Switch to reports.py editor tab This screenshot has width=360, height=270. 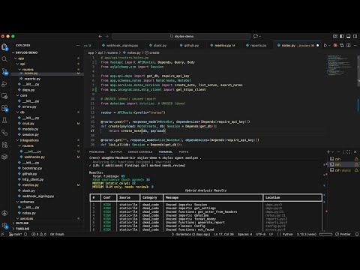256,46
